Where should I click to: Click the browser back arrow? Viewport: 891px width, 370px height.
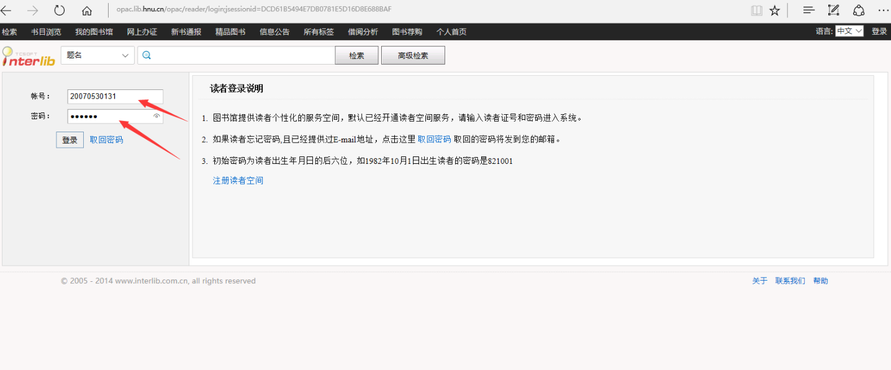point(7,11)
